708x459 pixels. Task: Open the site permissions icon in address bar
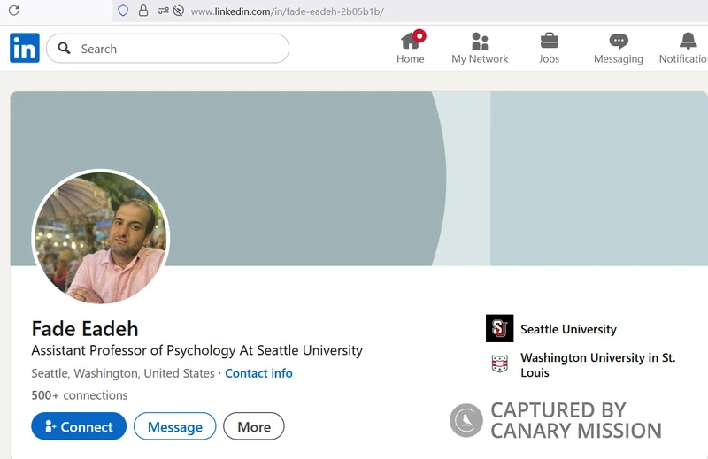tap(163, 11)
